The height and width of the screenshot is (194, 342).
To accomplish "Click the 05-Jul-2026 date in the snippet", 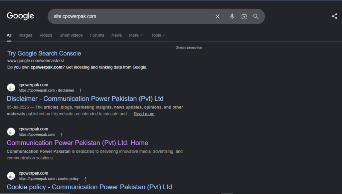I will click(18, 107).
